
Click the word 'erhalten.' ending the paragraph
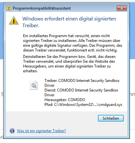point(30,71)
